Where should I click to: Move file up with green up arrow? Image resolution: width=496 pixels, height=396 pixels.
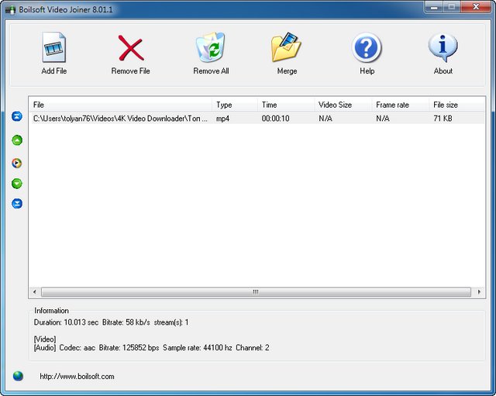pyautogui.click(x=17, y=140)
